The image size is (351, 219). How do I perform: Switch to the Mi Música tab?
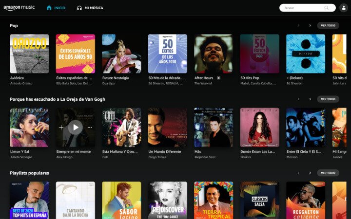click(90, 8)
